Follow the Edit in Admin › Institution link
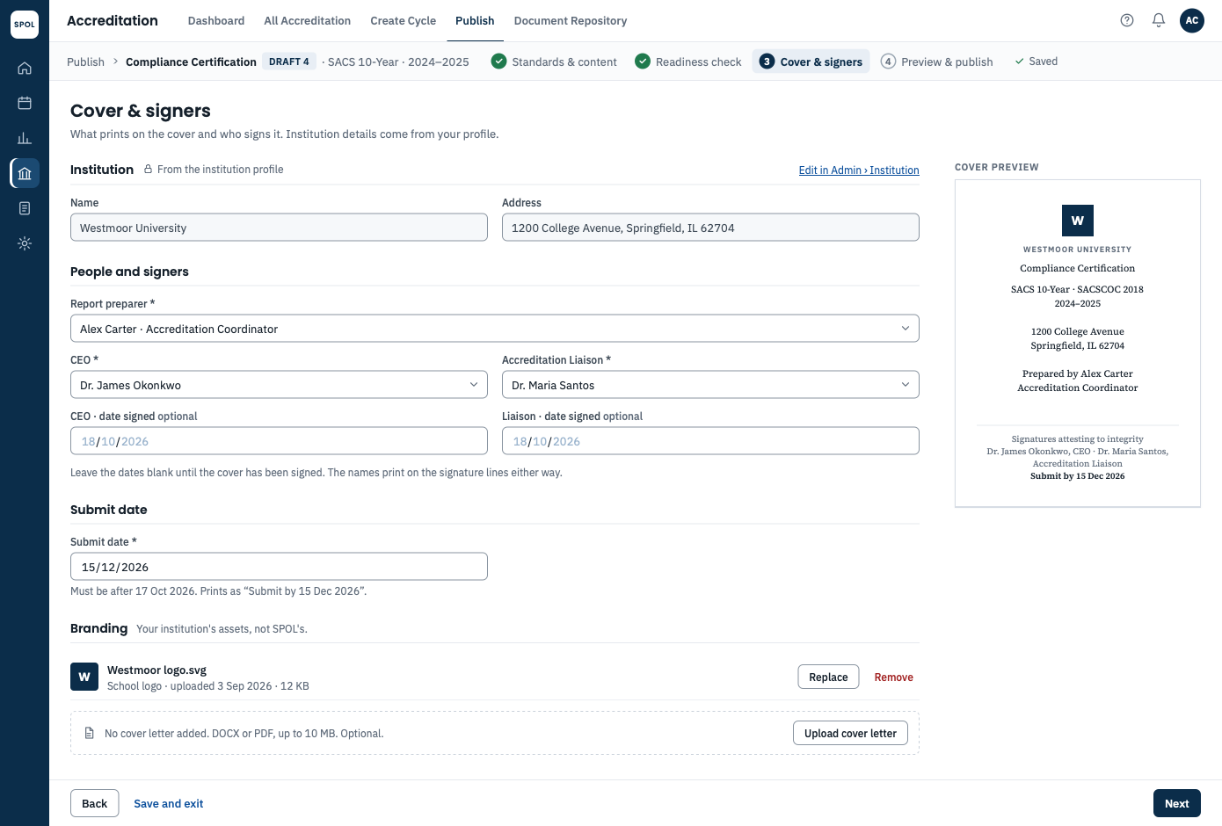Screen dimensions: 1222x826 point(859,170)
